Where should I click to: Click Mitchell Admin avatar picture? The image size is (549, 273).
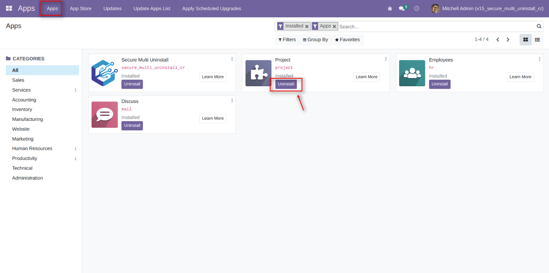coord(435,8)
